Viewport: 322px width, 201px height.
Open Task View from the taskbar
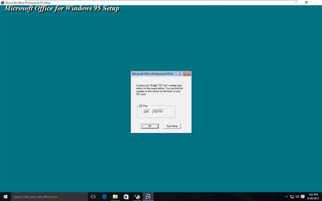[x=93, y=197]
